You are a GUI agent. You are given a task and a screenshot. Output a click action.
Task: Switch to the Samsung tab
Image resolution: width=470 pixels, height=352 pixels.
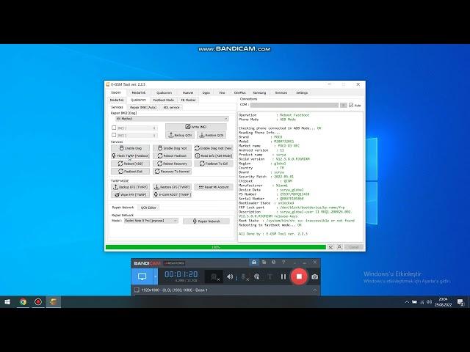click(x=259, y=93)
